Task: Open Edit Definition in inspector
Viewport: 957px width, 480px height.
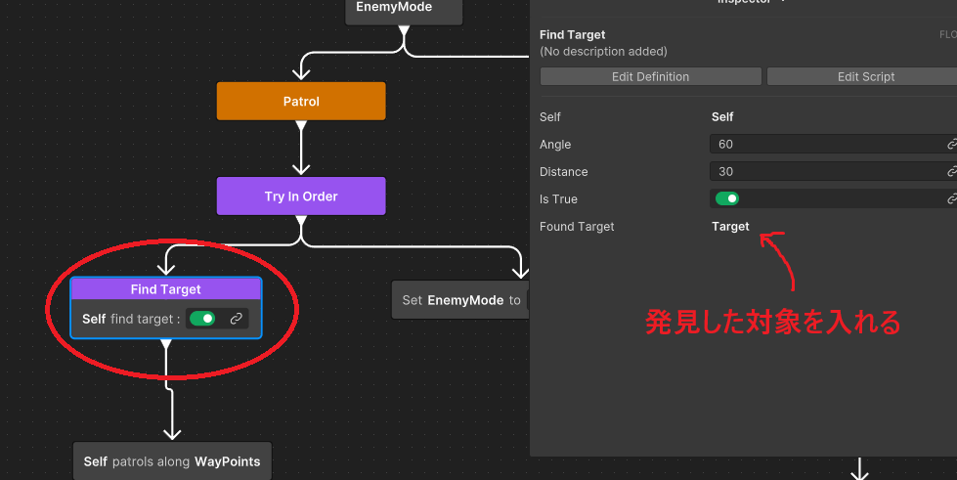Action: 651,76
